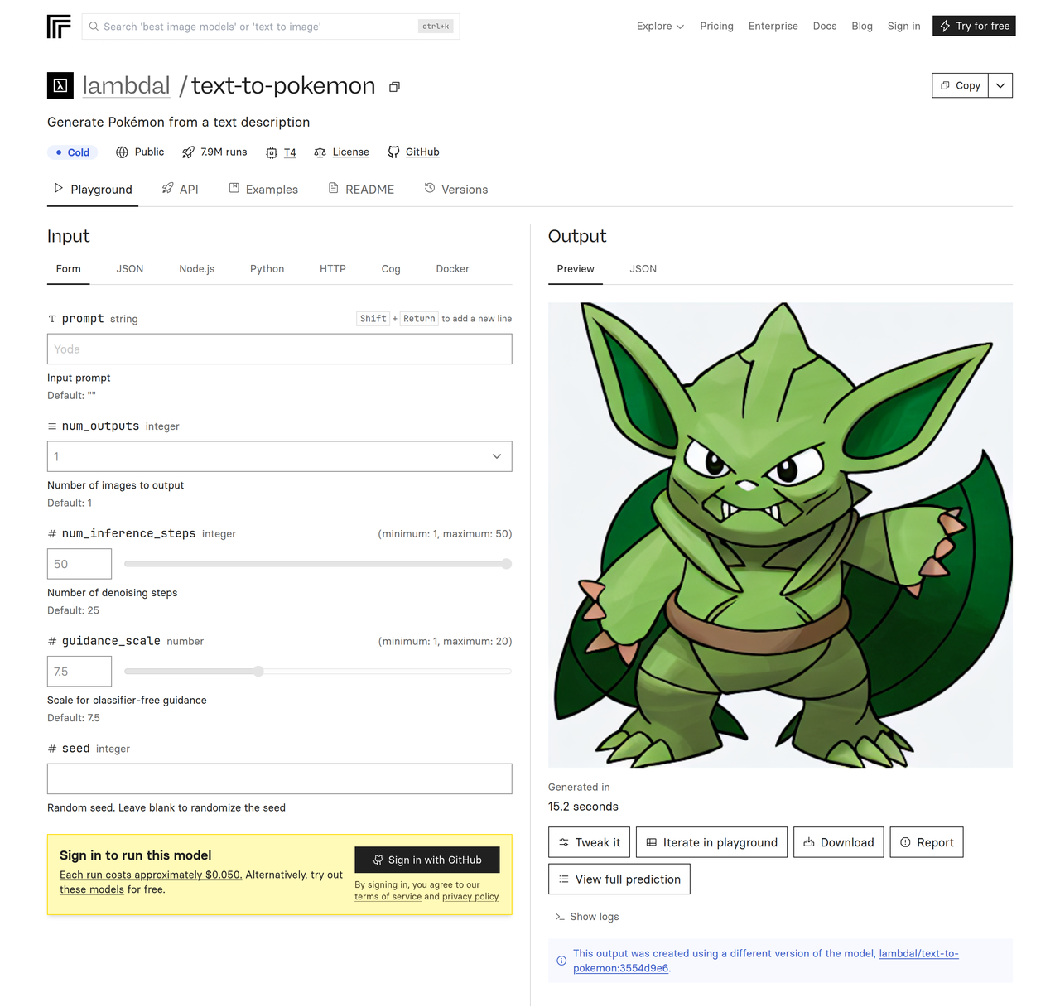
Task: Select the Cog tab
Action: point(391,269)
